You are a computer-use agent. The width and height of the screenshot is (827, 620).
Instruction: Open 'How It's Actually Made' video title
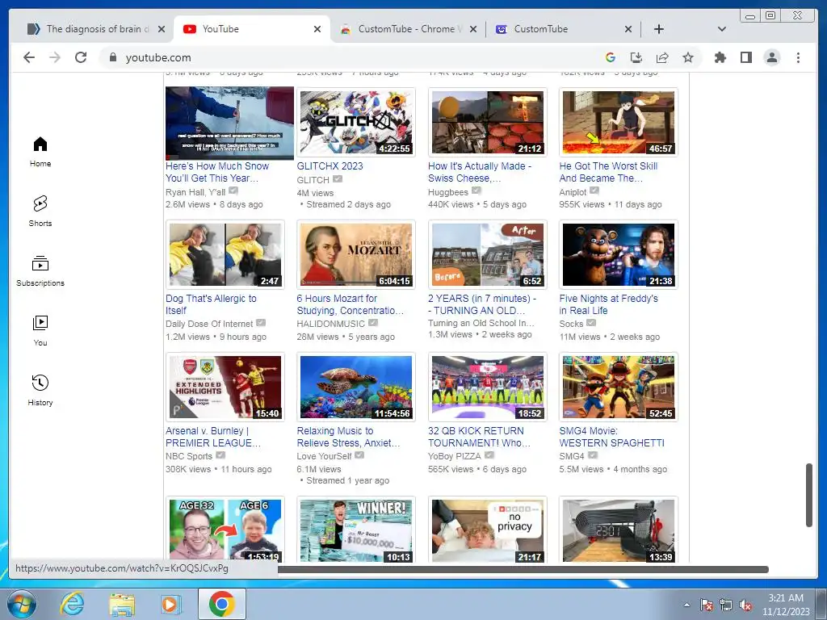pos(480,172)
